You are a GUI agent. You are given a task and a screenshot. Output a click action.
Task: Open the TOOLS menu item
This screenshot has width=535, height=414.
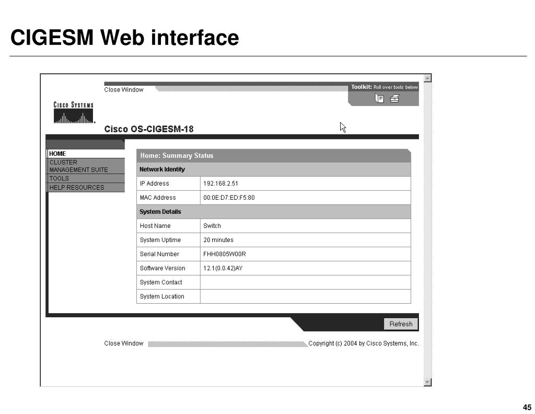tap(86, 178)
